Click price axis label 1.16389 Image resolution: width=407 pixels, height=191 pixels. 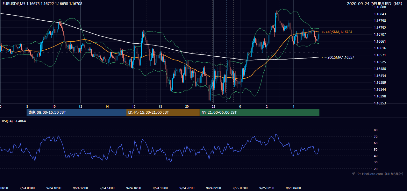pyautogui.click(x=380, y=82)
